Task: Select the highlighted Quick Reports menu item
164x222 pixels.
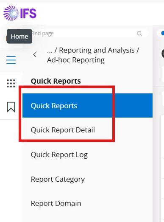Action: click(x=87, y=105)
